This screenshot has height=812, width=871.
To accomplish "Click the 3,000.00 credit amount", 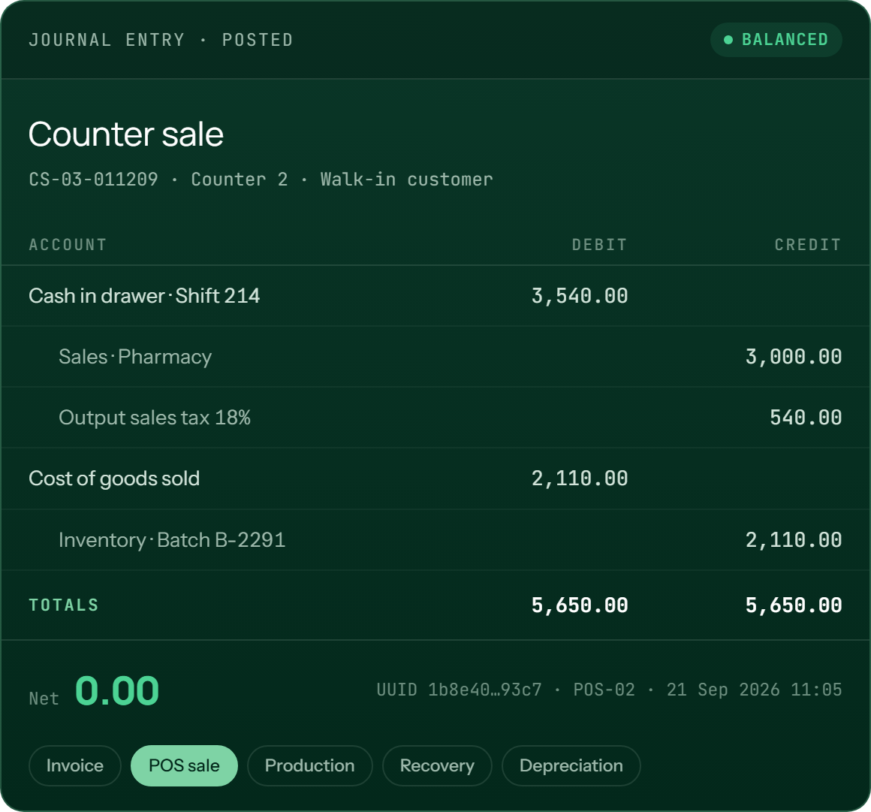I will coord(793,357).
